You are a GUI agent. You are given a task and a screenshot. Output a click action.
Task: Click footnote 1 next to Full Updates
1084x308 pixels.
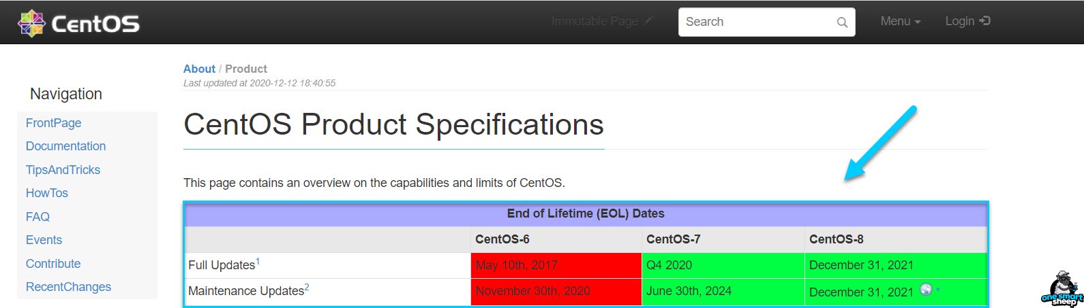pyautogui.click(x=258, y=262)
